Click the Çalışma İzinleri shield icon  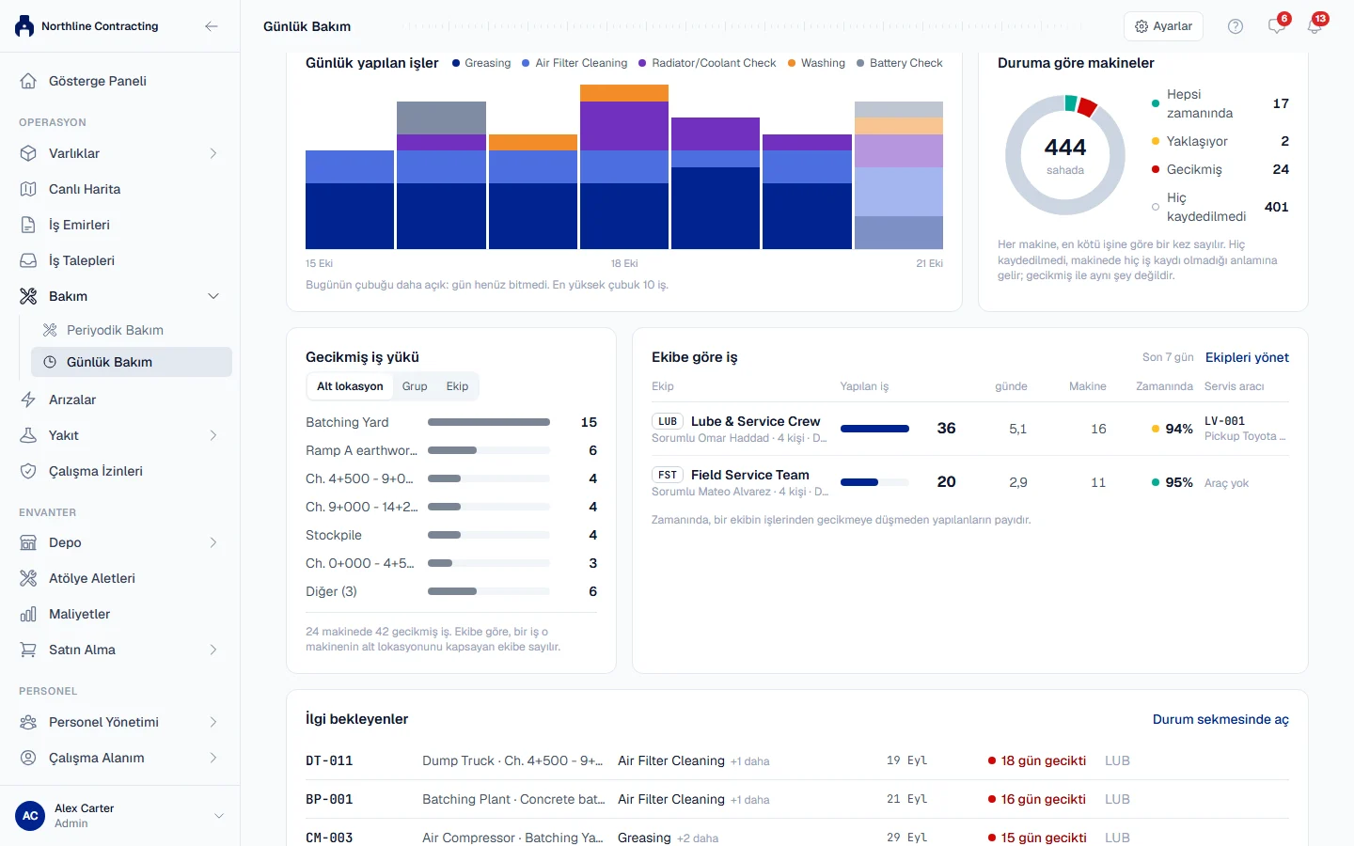(28, 471)
